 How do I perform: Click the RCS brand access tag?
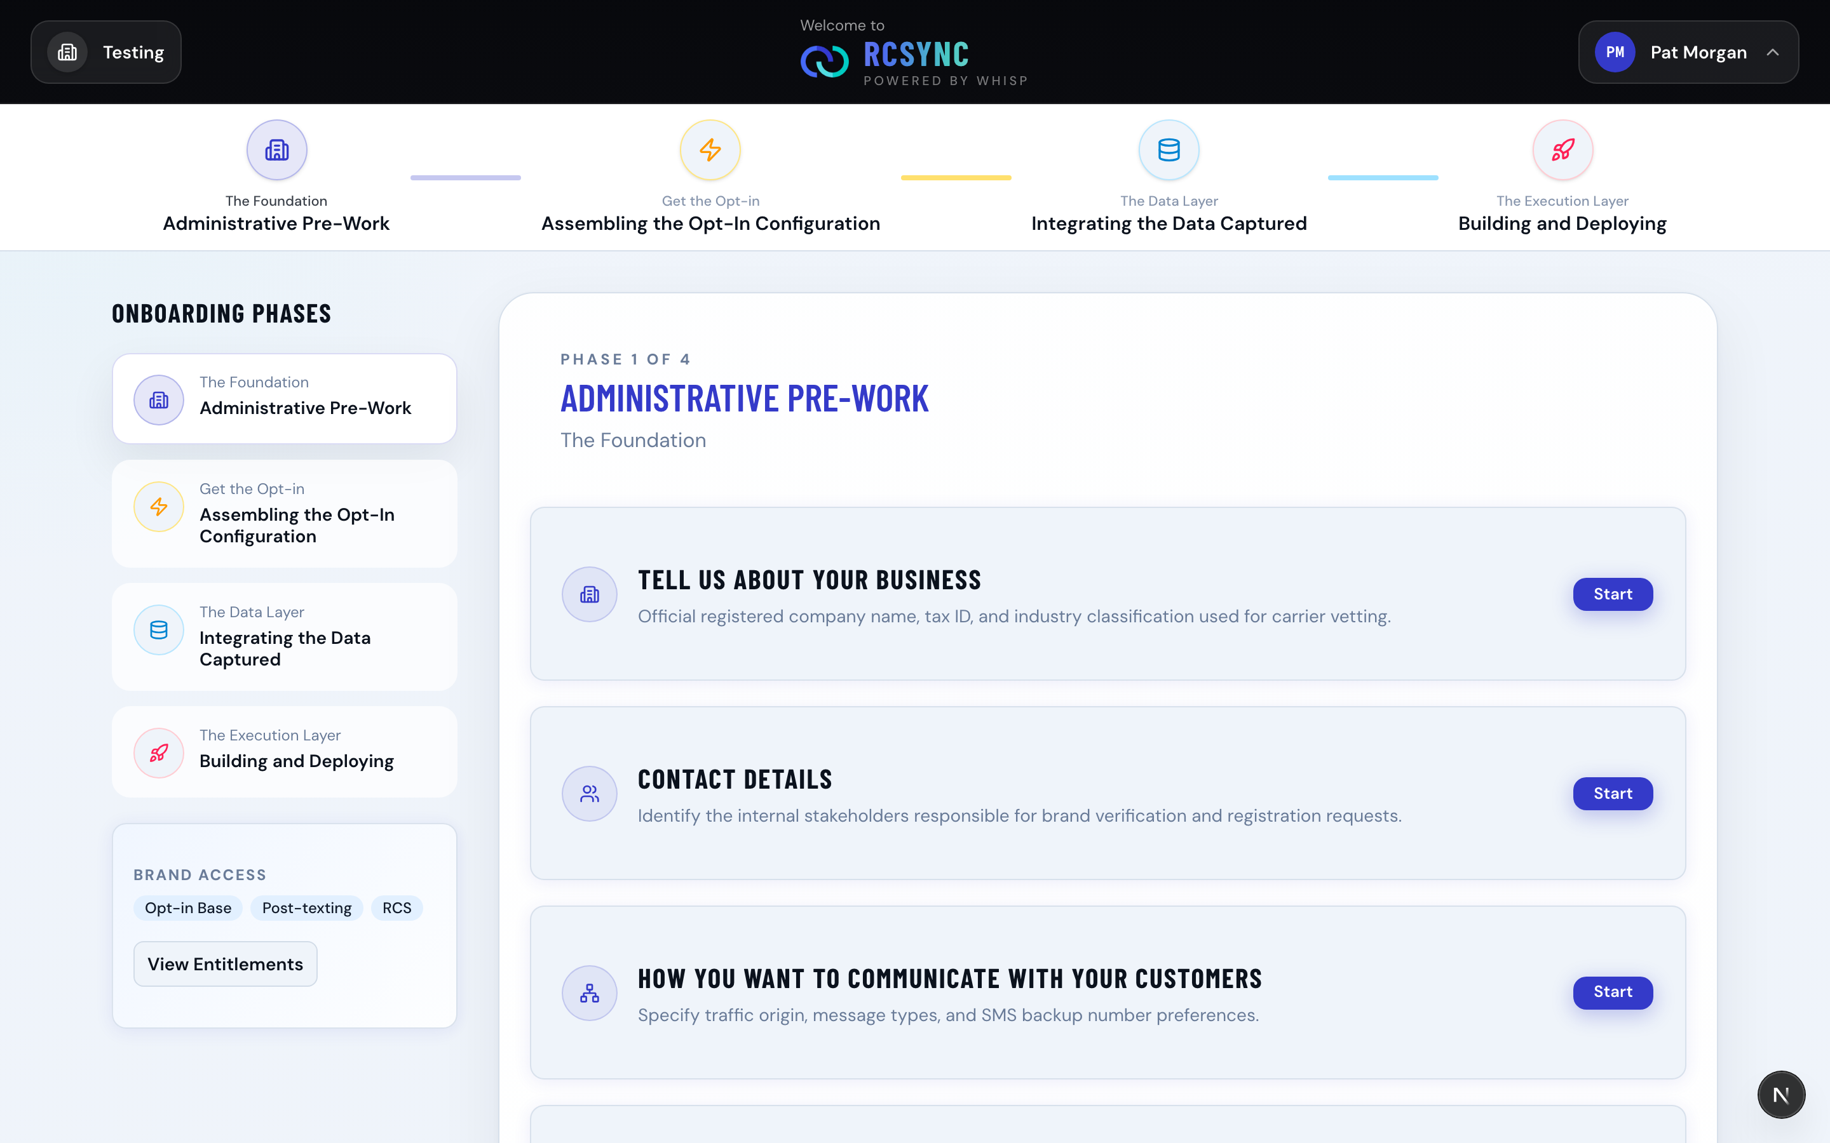click(397, 908)
